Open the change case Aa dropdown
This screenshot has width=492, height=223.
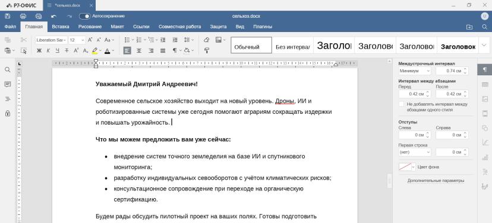pyautogui.click(x=109, y=40)
